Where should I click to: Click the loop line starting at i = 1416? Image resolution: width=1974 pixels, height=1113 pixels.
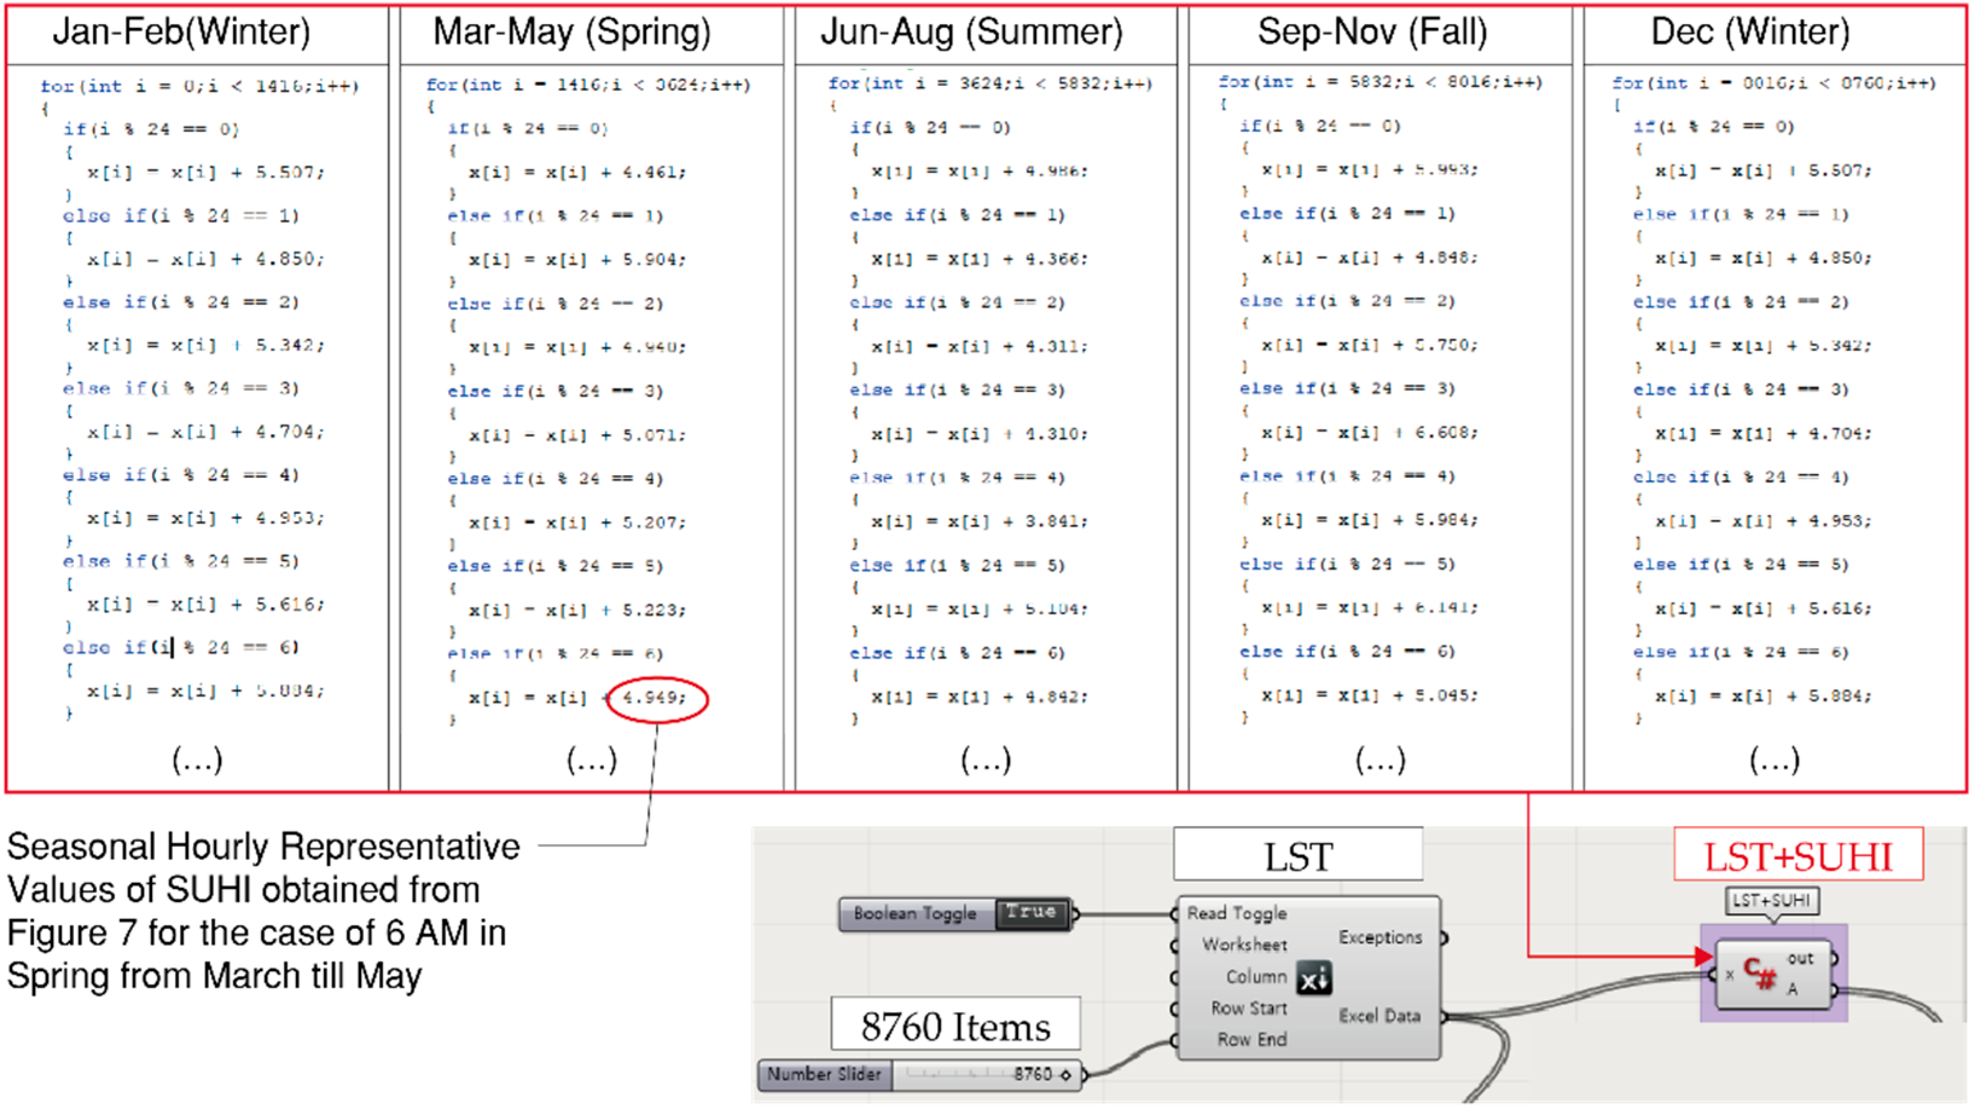point(589,85)
